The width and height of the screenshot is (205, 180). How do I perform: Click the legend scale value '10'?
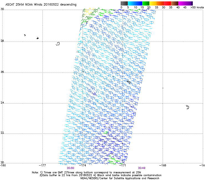coord(135,7)
